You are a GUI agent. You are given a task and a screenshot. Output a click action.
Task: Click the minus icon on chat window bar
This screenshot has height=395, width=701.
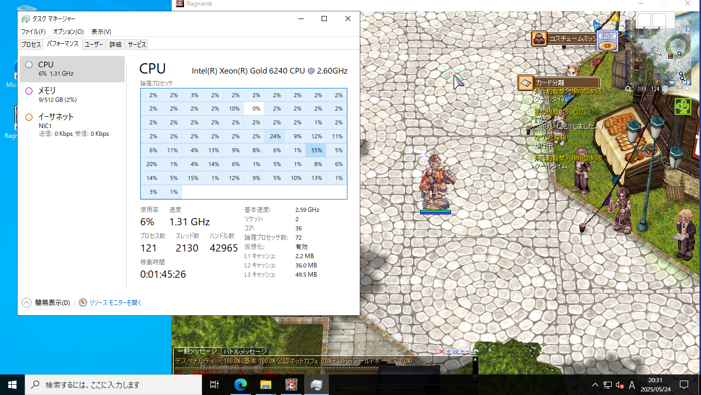tap(468, 351)
